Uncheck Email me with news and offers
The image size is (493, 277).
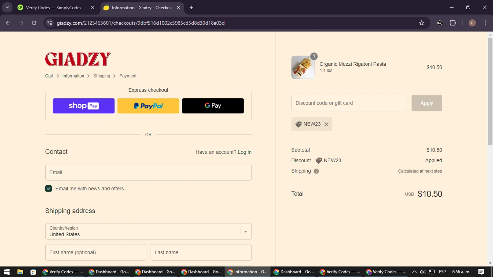pyautogui.click(x=49, y=189)
